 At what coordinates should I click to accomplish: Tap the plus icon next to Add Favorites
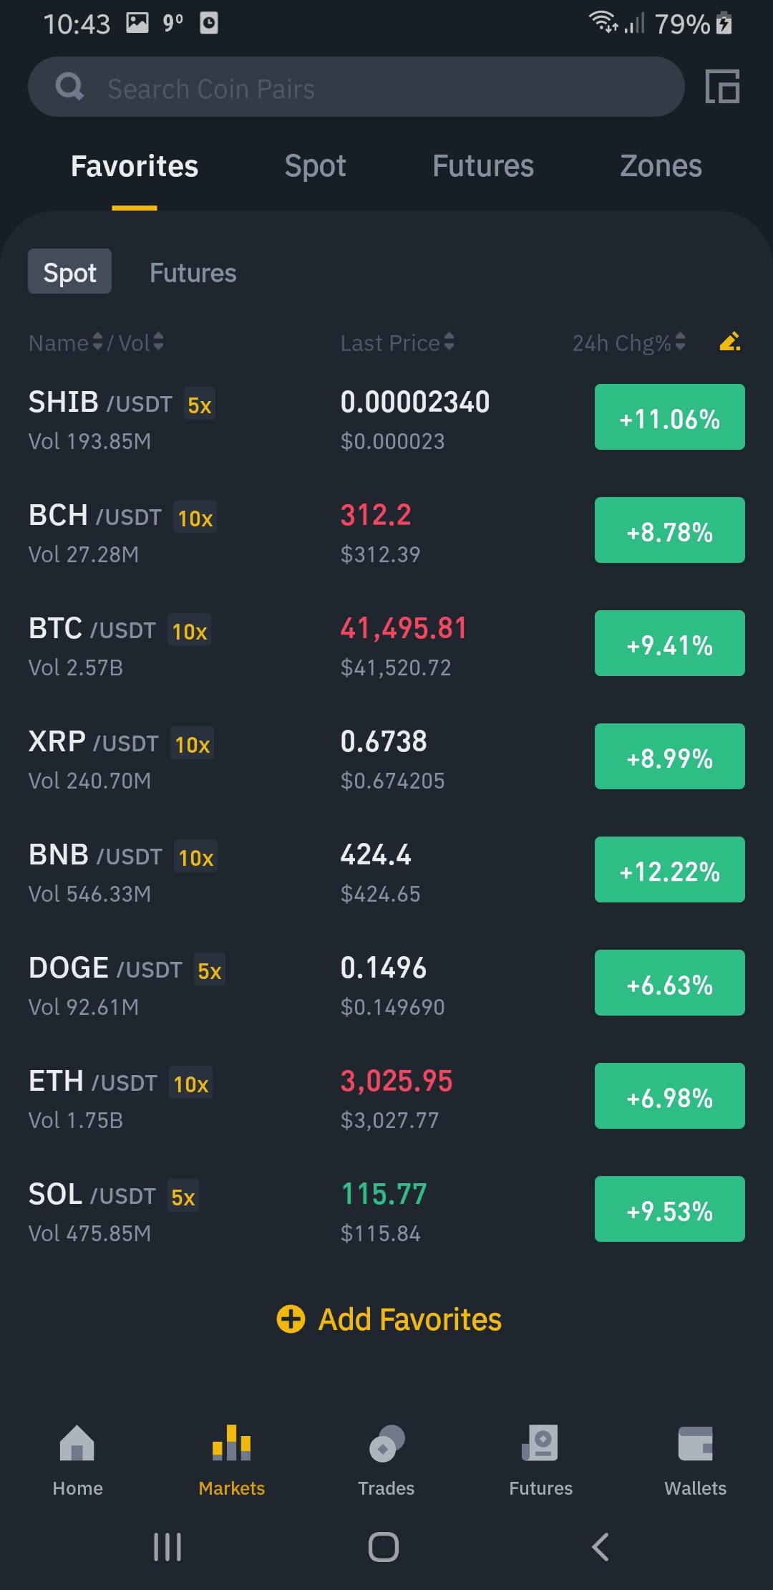291,1319
